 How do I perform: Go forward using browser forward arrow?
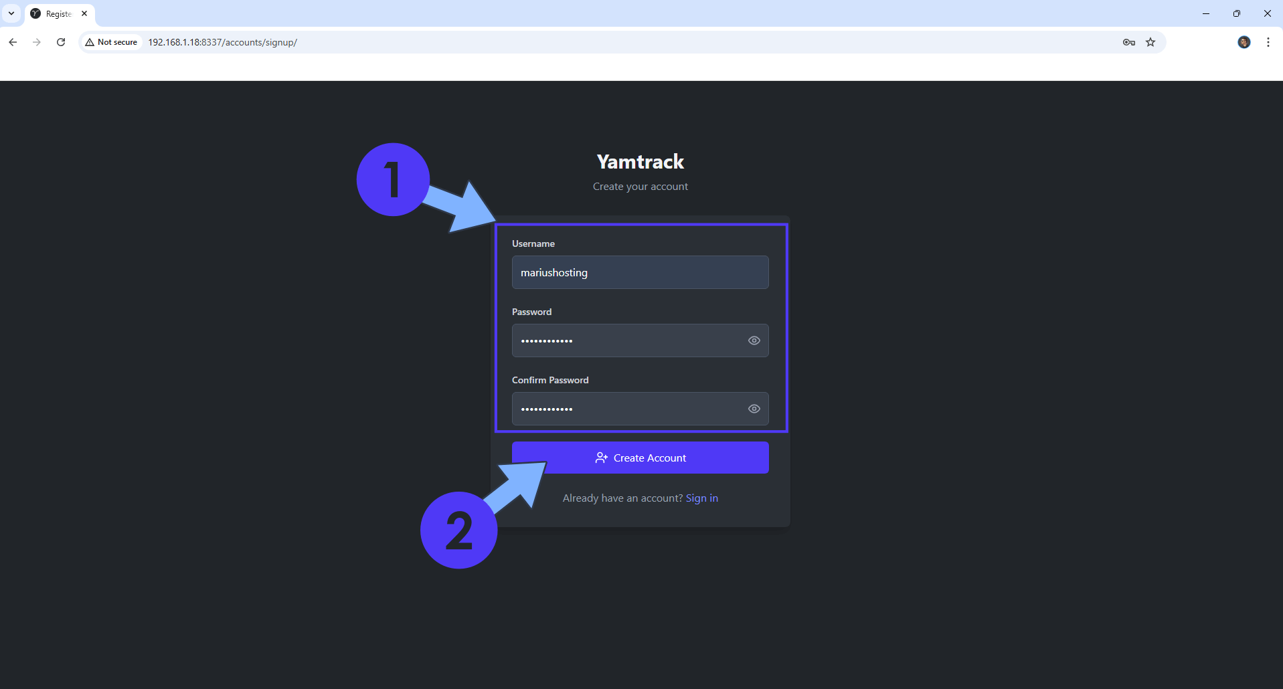37,42
